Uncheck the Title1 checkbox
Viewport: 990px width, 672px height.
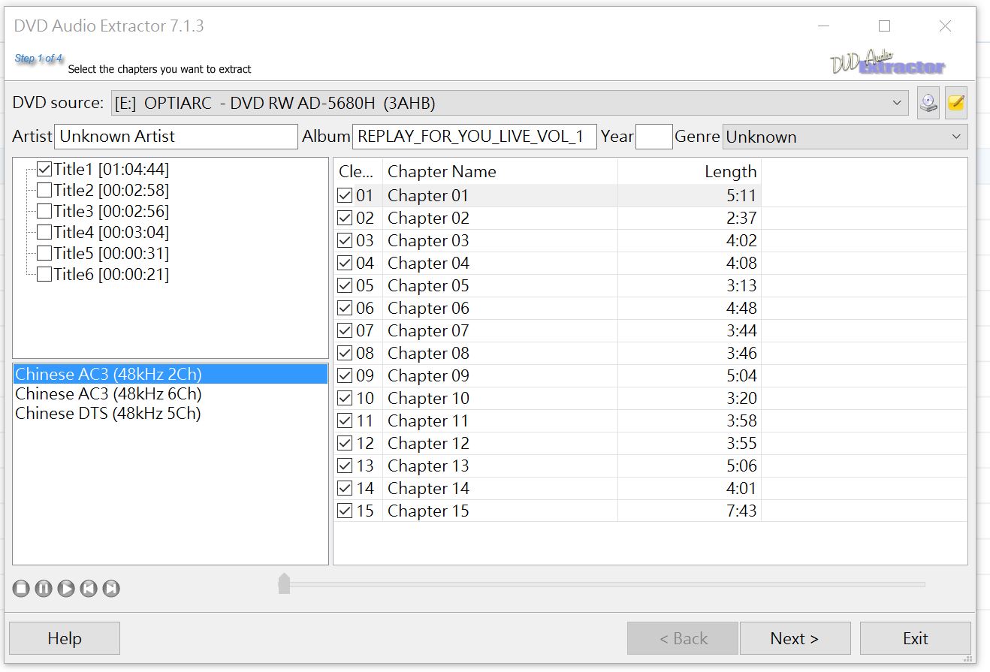pyautogui.click(x=44, y=170)
